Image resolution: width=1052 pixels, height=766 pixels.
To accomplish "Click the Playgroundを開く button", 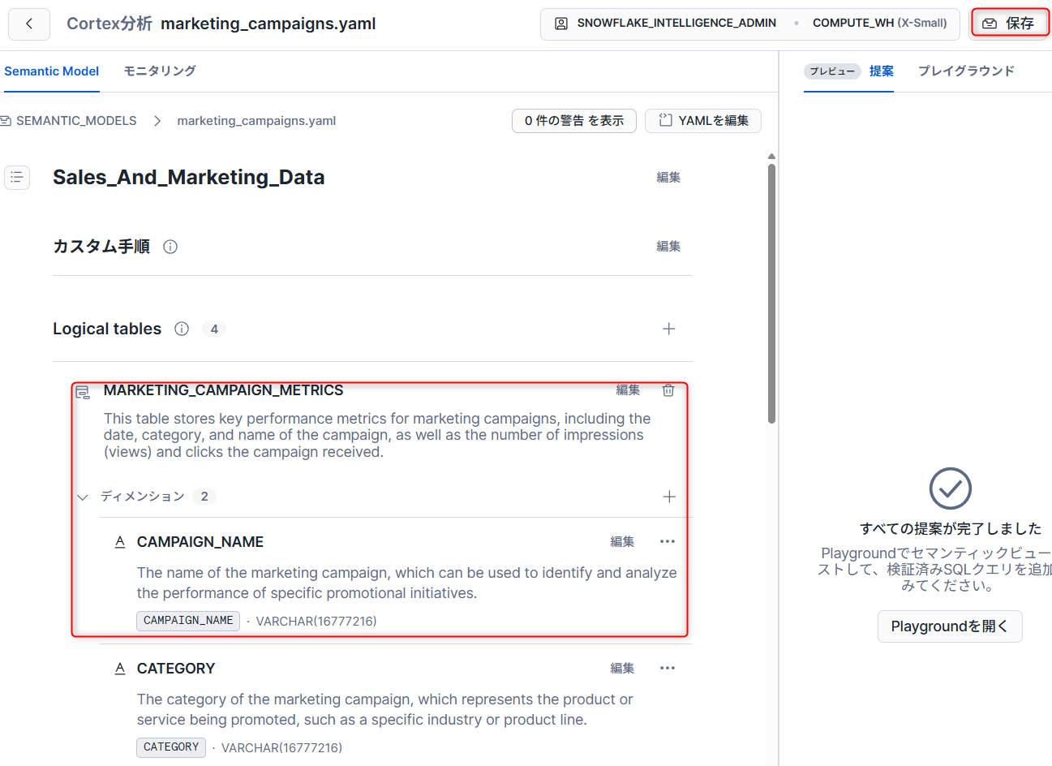I will pos(949,626).
